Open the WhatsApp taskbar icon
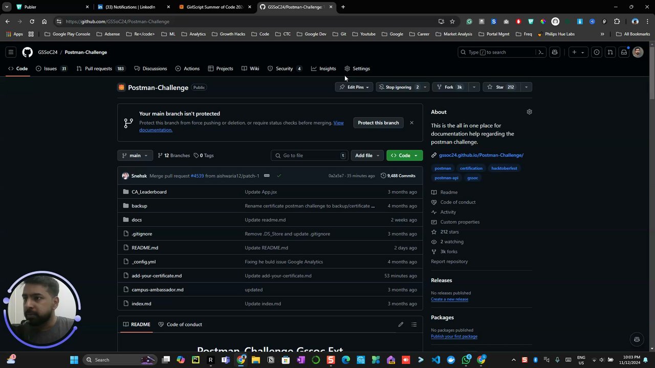 tap(466, 360)
